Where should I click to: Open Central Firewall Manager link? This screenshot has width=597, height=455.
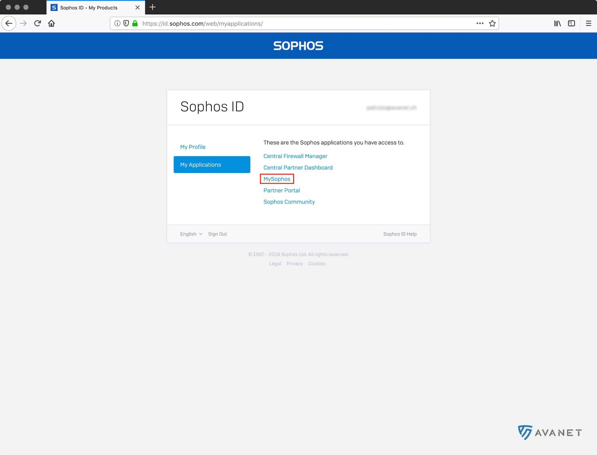click(x=295, y=156)
